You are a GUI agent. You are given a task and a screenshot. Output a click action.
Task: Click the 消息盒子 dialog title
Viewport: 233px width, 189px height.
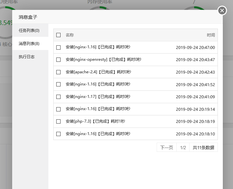point(28,17)
